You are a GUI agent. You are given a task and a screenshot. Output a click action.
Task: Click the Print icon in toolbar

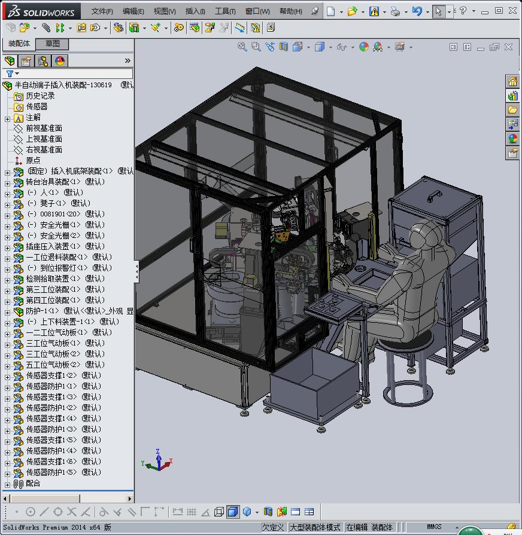pyautogui.click(x=395, y=11)
